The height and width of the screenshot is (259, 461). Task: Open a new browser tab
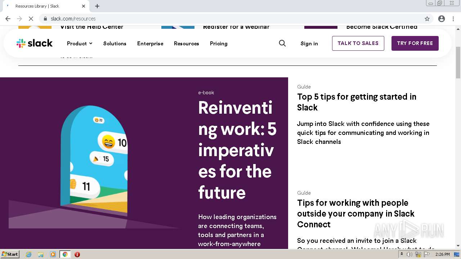click(97, 6)
